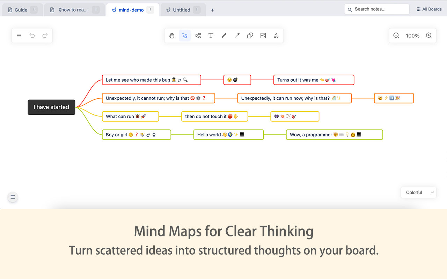The width and height of the screenshot is (447, 279).
Task: Add a new tab with plus button
Action: coord(212,10)
